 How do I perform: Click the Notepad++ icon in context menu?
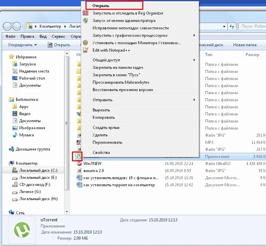coord(86,50)
